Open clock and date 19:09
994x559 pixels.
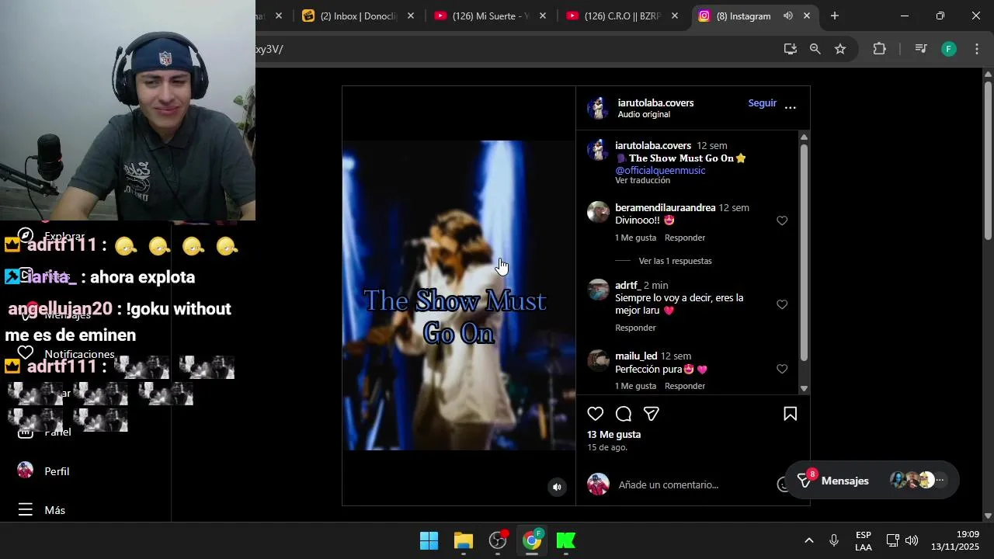[957, 540]
